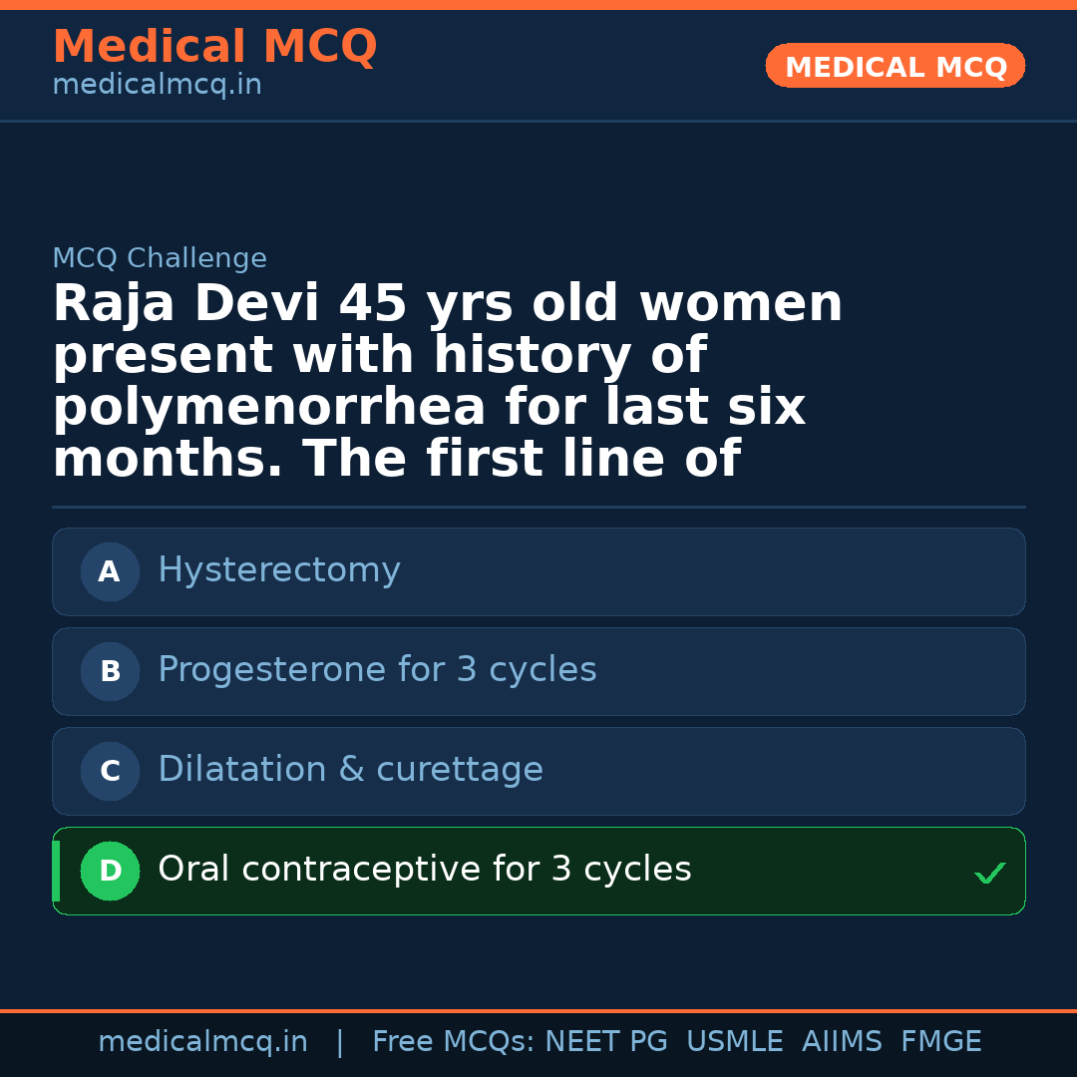Screen dimensions: 1077x1077
Task: Click the MCQ Challenge label
Action: pos(160,258)
